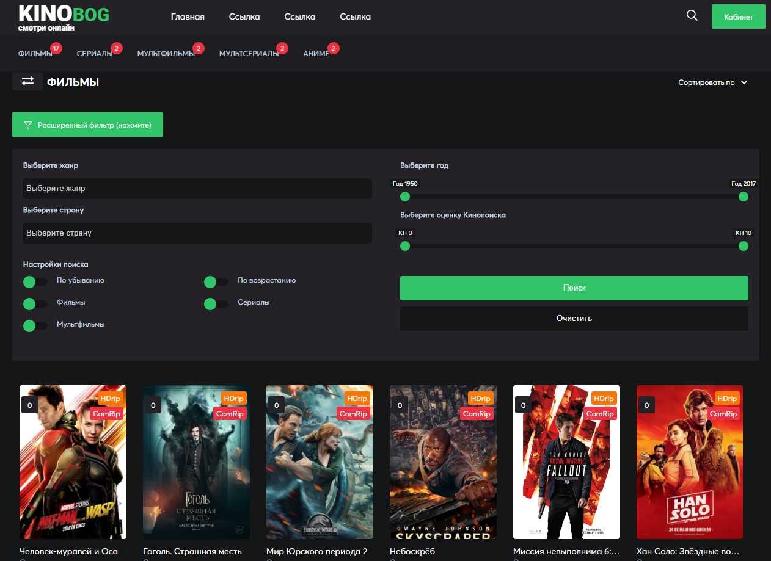The height and width of the screenshot is (561, 771).
Task: Click the КП 10 rating slider handle
Action: [743, 246]
